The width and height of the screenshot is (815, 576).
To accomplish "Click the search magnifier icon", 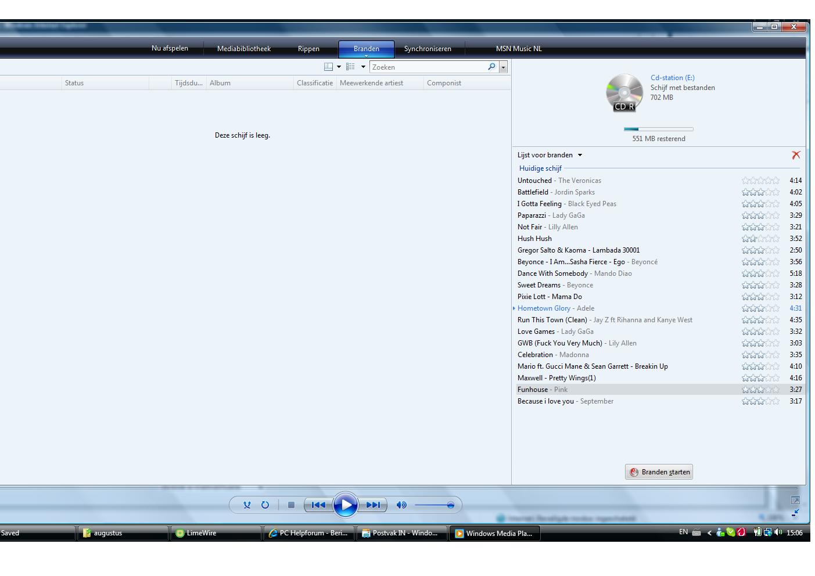I will click(491, 67).
